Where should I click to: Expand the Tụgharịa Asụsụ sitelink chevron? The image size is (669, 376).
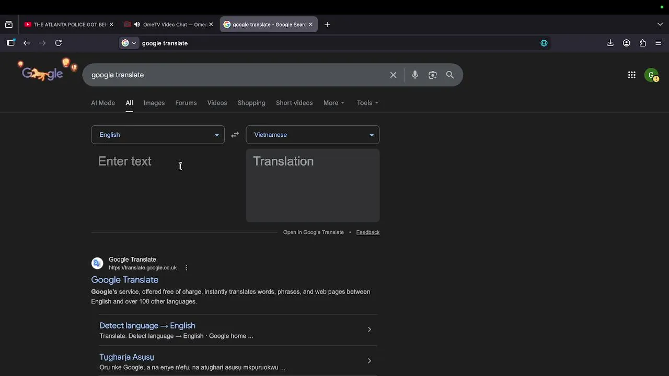click(369, 361)
